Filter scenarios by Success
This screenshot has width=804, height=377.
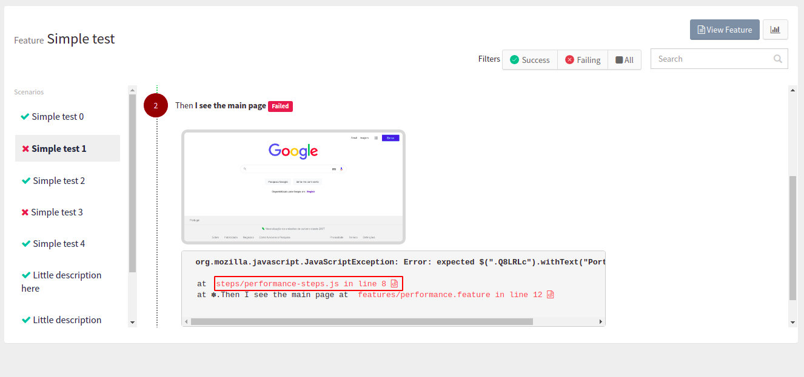click(530, 60)
